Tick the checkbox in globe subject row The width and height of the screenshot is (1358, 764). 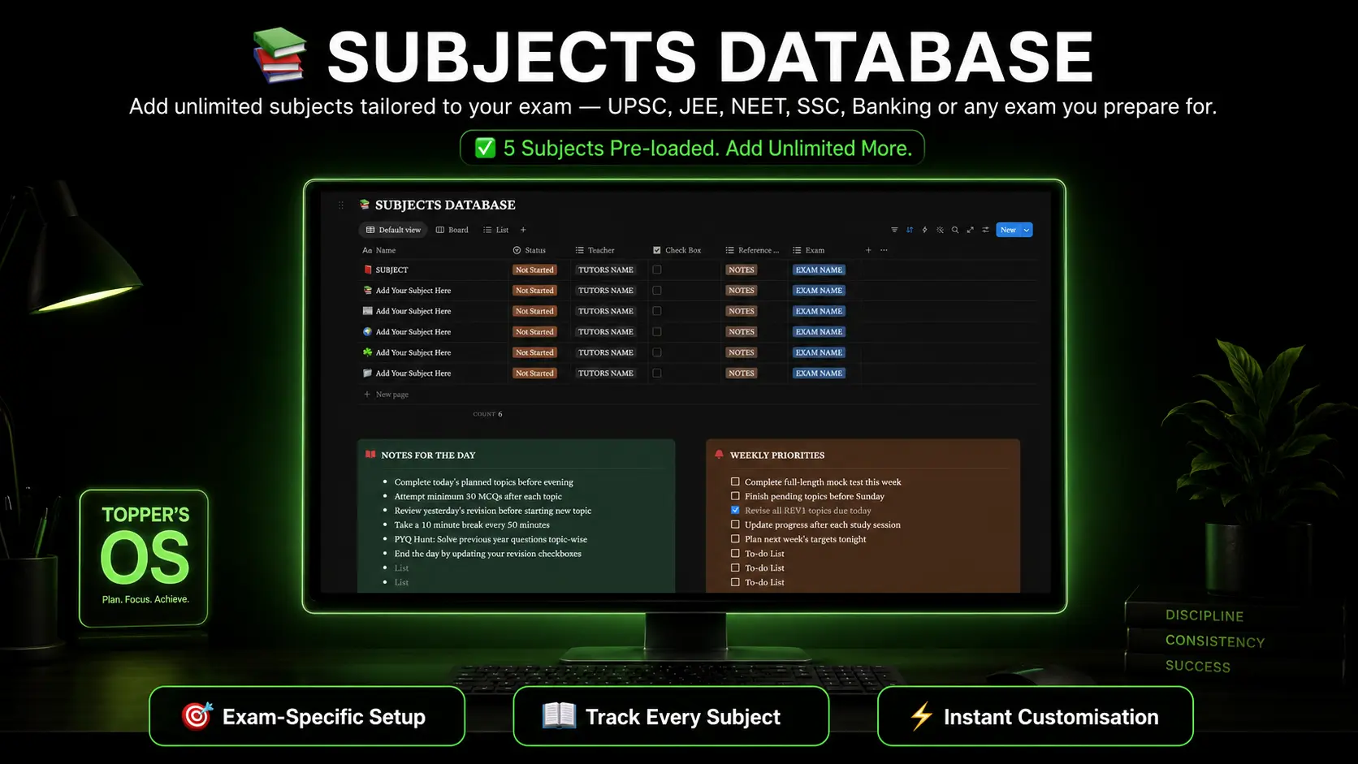click(657, 331)
